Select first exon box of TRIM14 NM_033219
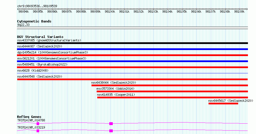The width and height of the screenshot is (256, 134). pyautogui.click(x=38, y=131)
